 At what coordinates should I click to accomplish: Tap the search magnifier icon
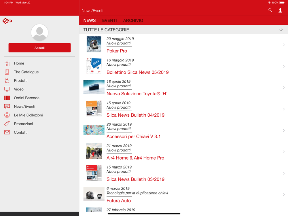click(x=270, y=10)
